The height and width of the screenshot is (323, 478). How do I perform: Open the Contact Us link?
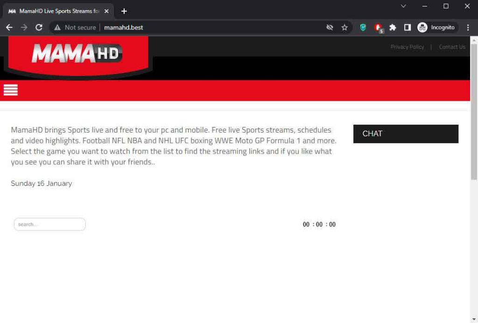[x=452, y=47]
